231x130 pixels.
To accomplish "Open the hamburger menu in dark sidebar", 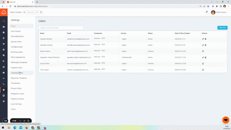I will [4, 21].
